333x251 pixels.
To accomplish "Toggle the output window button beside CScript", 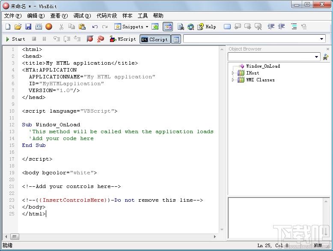I will click(x=176, y=39).
